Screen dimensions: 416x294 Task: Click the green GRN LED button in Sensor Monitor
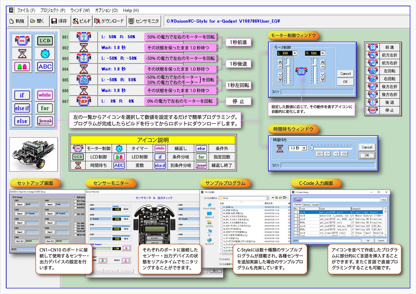click(103, 260)
